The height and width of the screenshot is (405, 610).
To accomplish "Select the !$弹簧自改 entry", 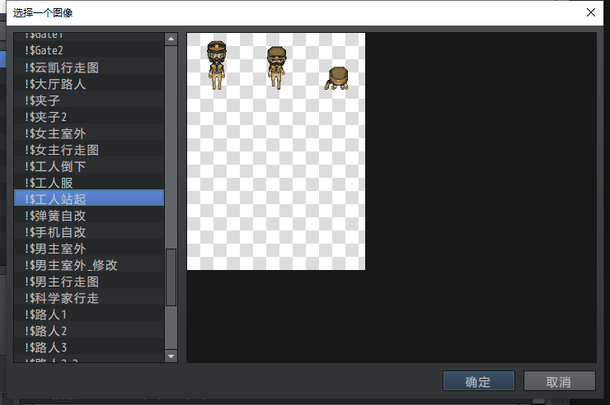I will tap(89, 216).
